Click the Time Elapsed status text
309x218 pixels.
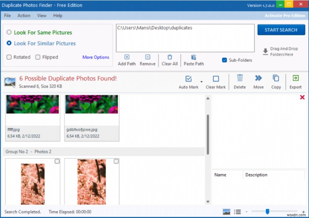pyautogui.click(x=70, y=212)
